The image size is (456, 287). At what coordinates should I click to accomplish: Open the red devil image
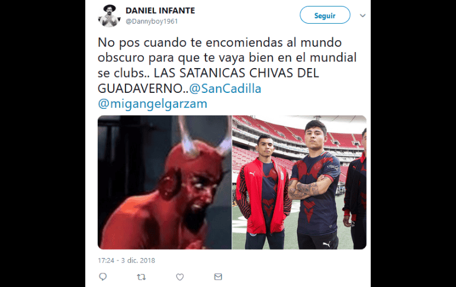(165, 182)
